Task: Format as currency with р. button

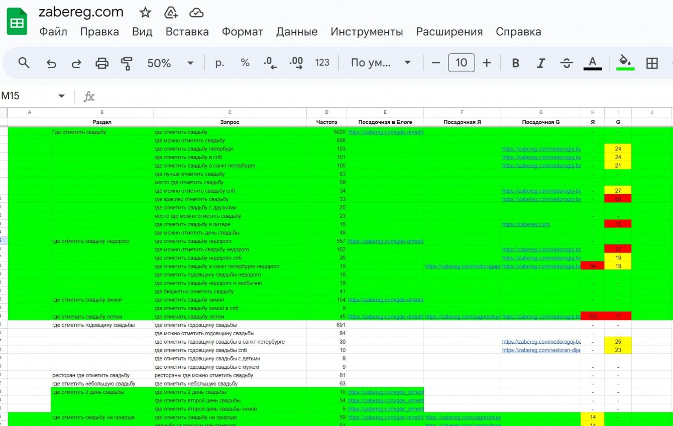Action: [219, 63]
